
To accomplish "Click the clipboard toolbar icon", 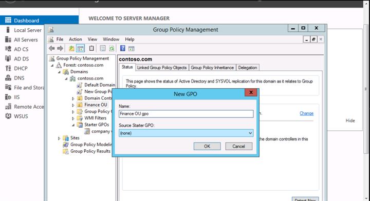I will pos(91,49).
